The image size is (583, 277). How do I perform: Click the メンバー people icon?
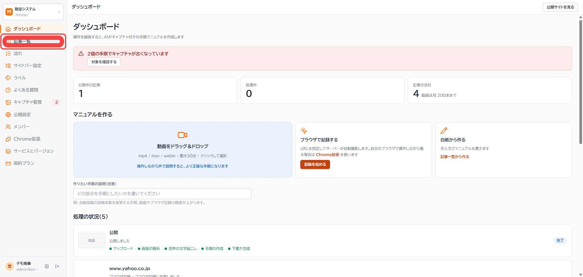pyautogui.click(x=8, y=127)
